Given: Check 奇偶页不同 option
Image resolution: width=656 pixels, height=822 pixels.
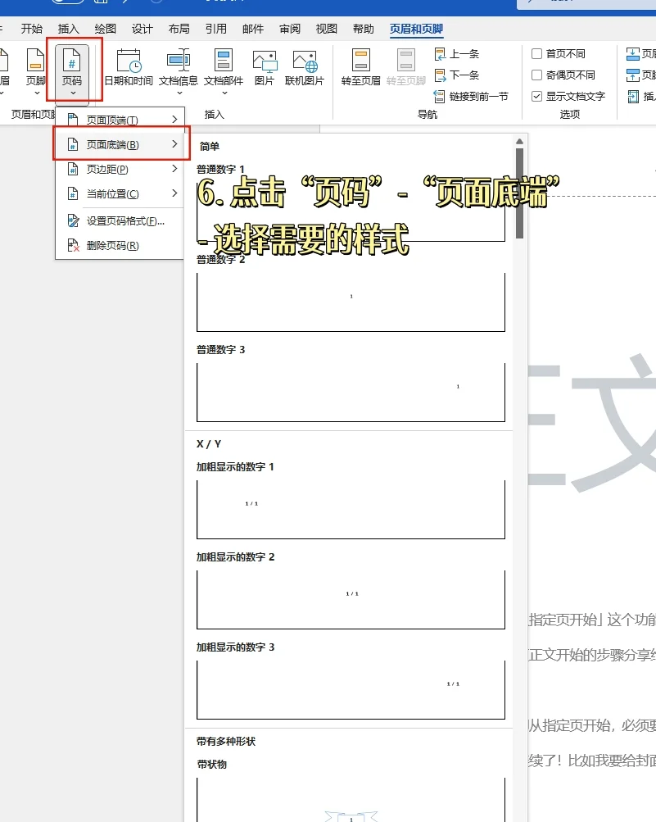Looking at the screenshot, I should pos(537,75).
